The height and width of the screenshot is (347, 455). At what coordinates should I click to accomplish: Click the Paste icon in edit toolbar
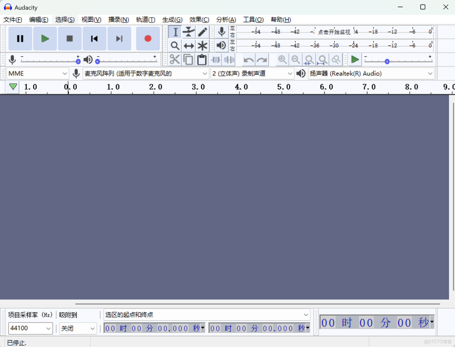click(x=202, y=59)
